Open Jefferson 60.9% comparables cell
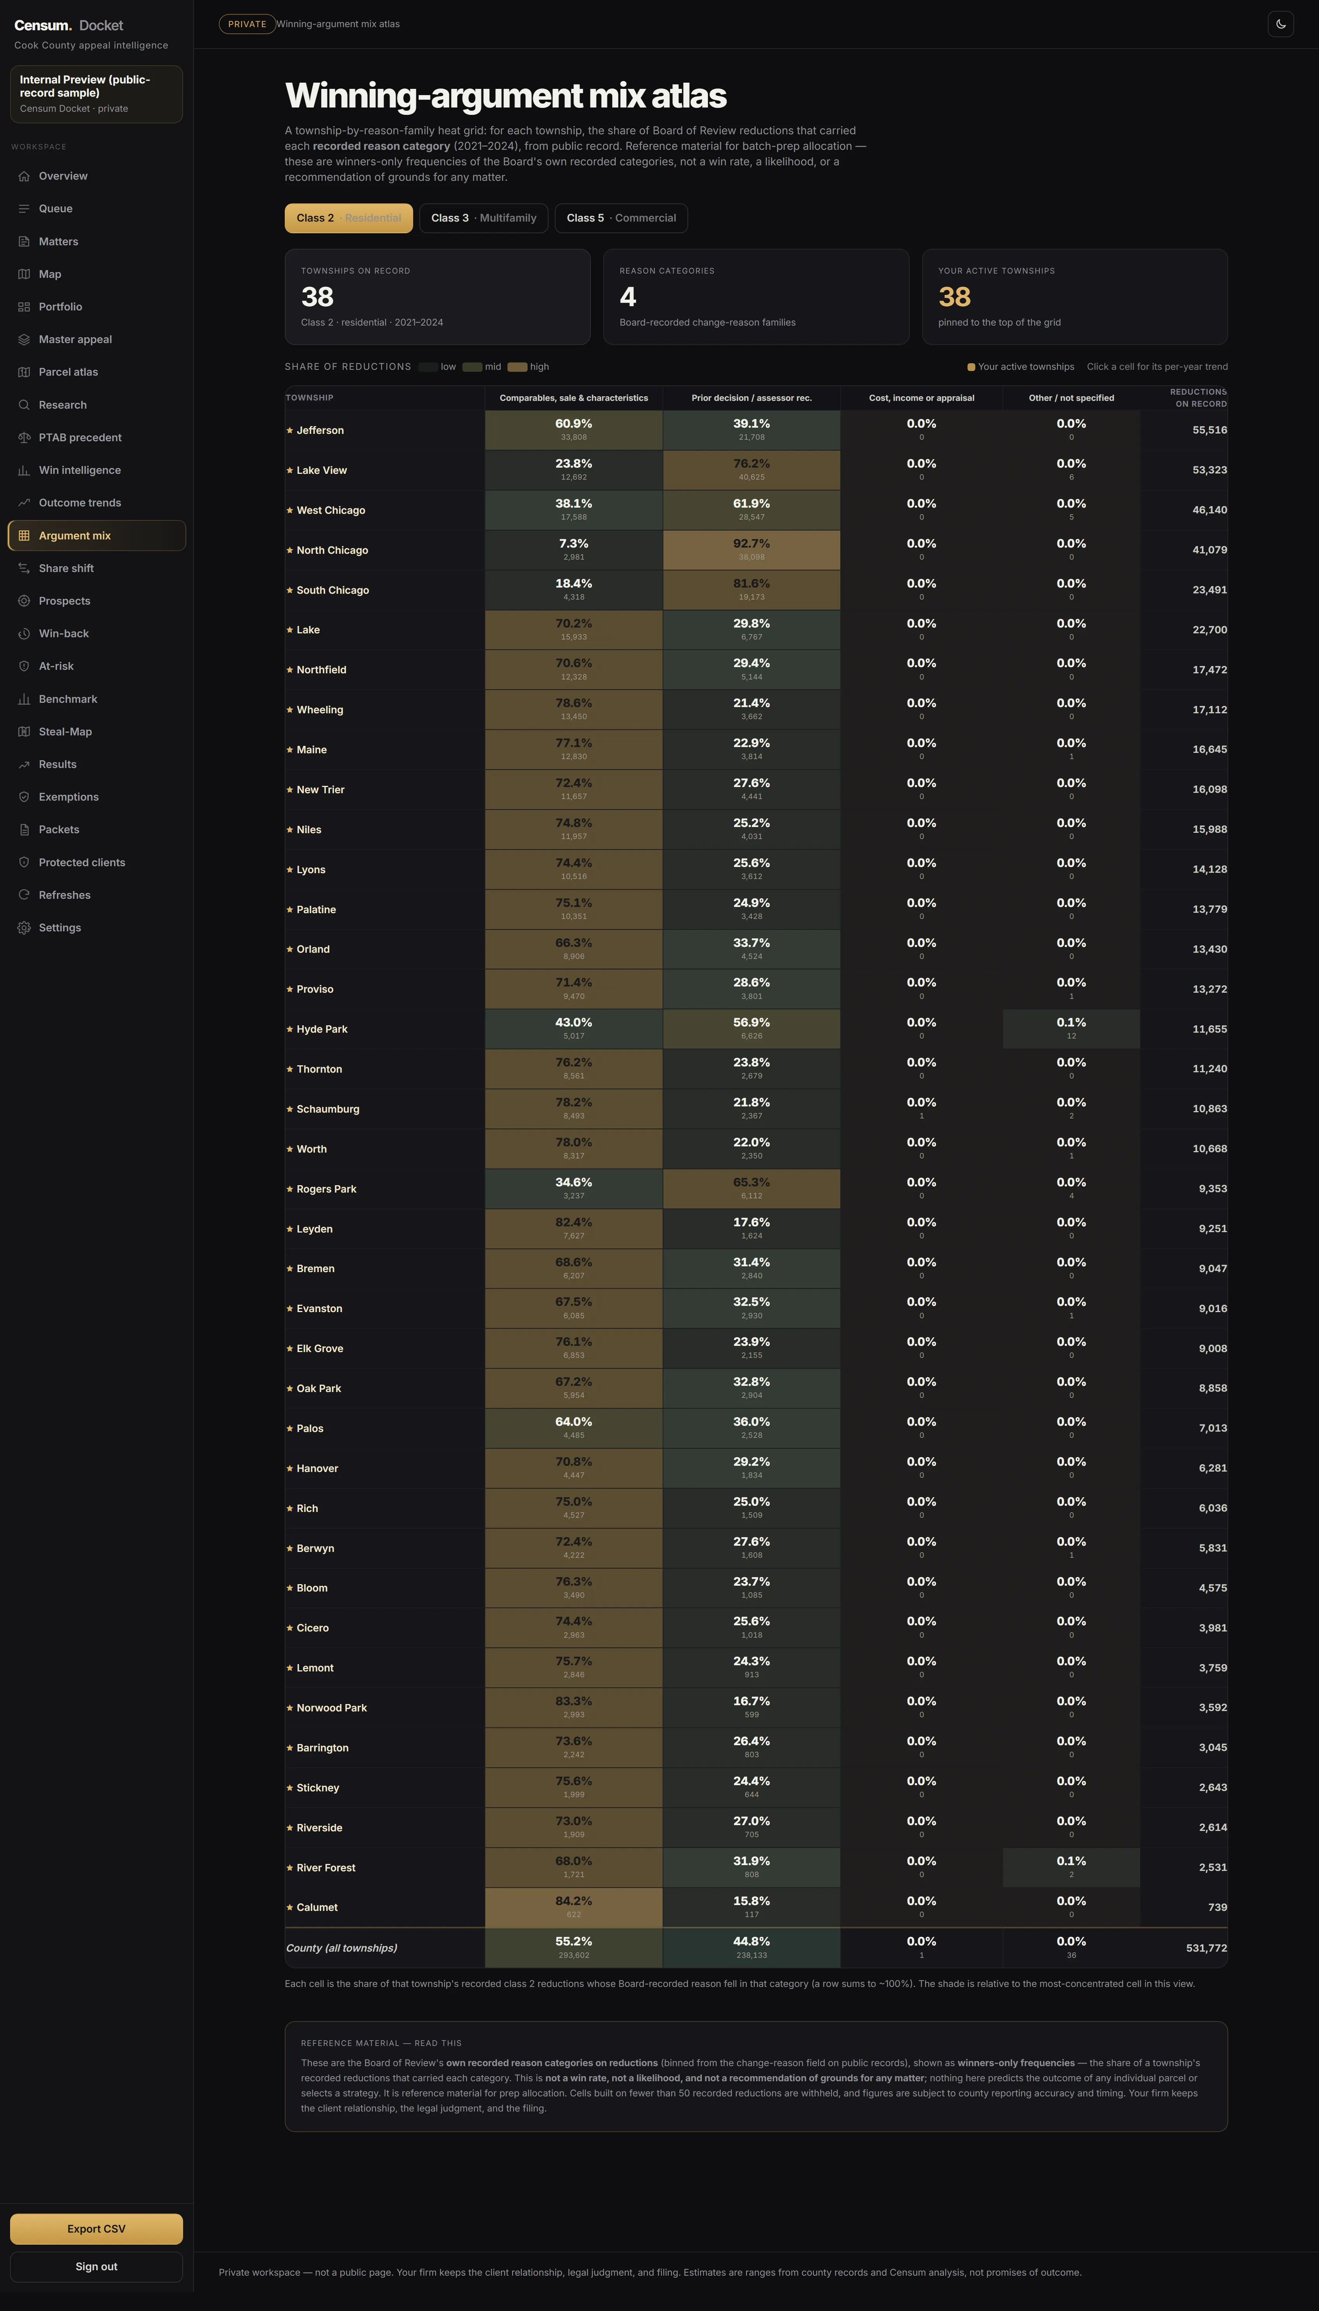This screenshot has width=1319, height=2311. pyautogui.click(x=573, y=430)
